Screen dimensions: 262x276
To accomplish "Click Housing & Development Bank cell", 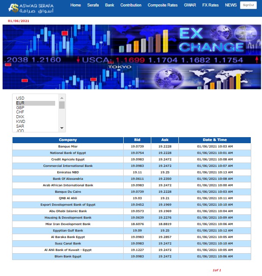I will point(68,217).
